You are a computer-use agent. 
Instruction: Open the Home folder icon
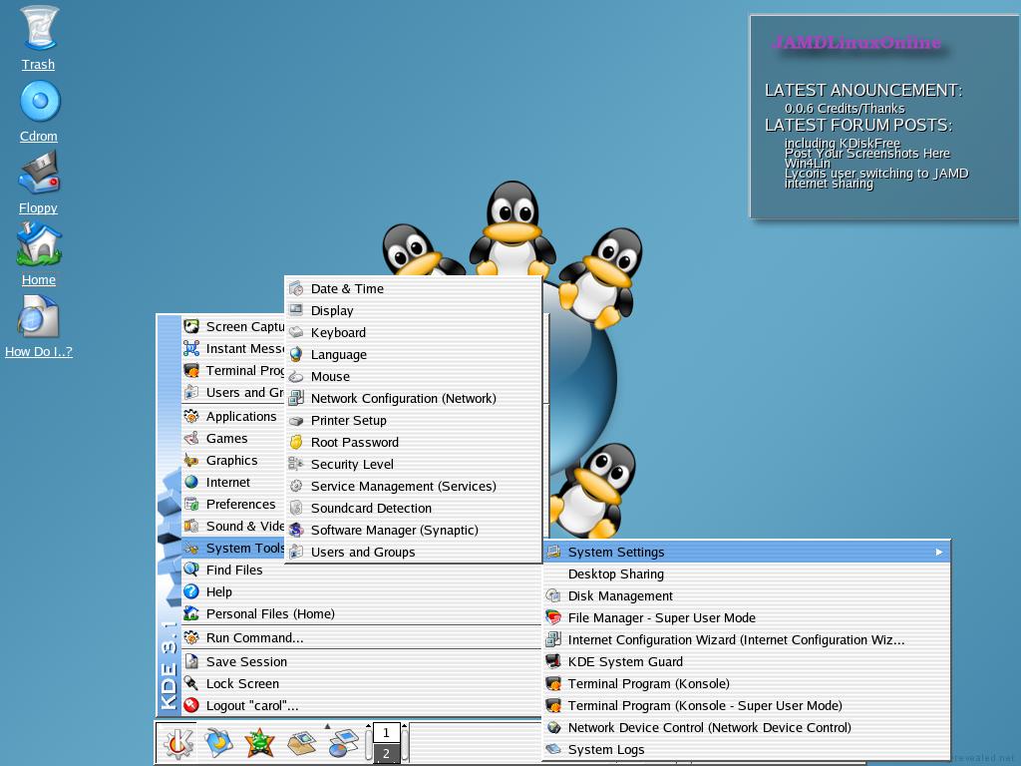pyautogui.click(x=39, y=245)
